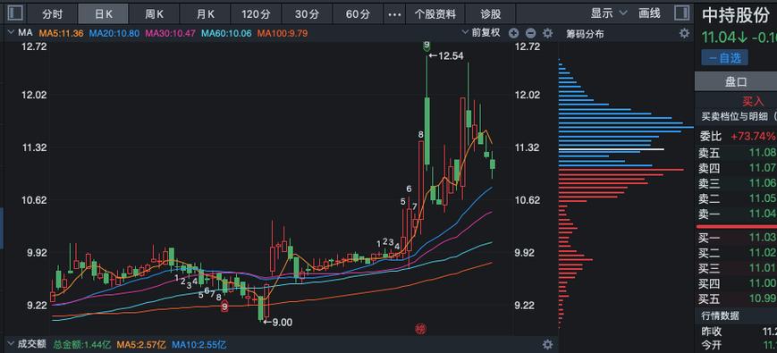
Task: Zoom out chart with minus icon
Action: click(530, 33)
